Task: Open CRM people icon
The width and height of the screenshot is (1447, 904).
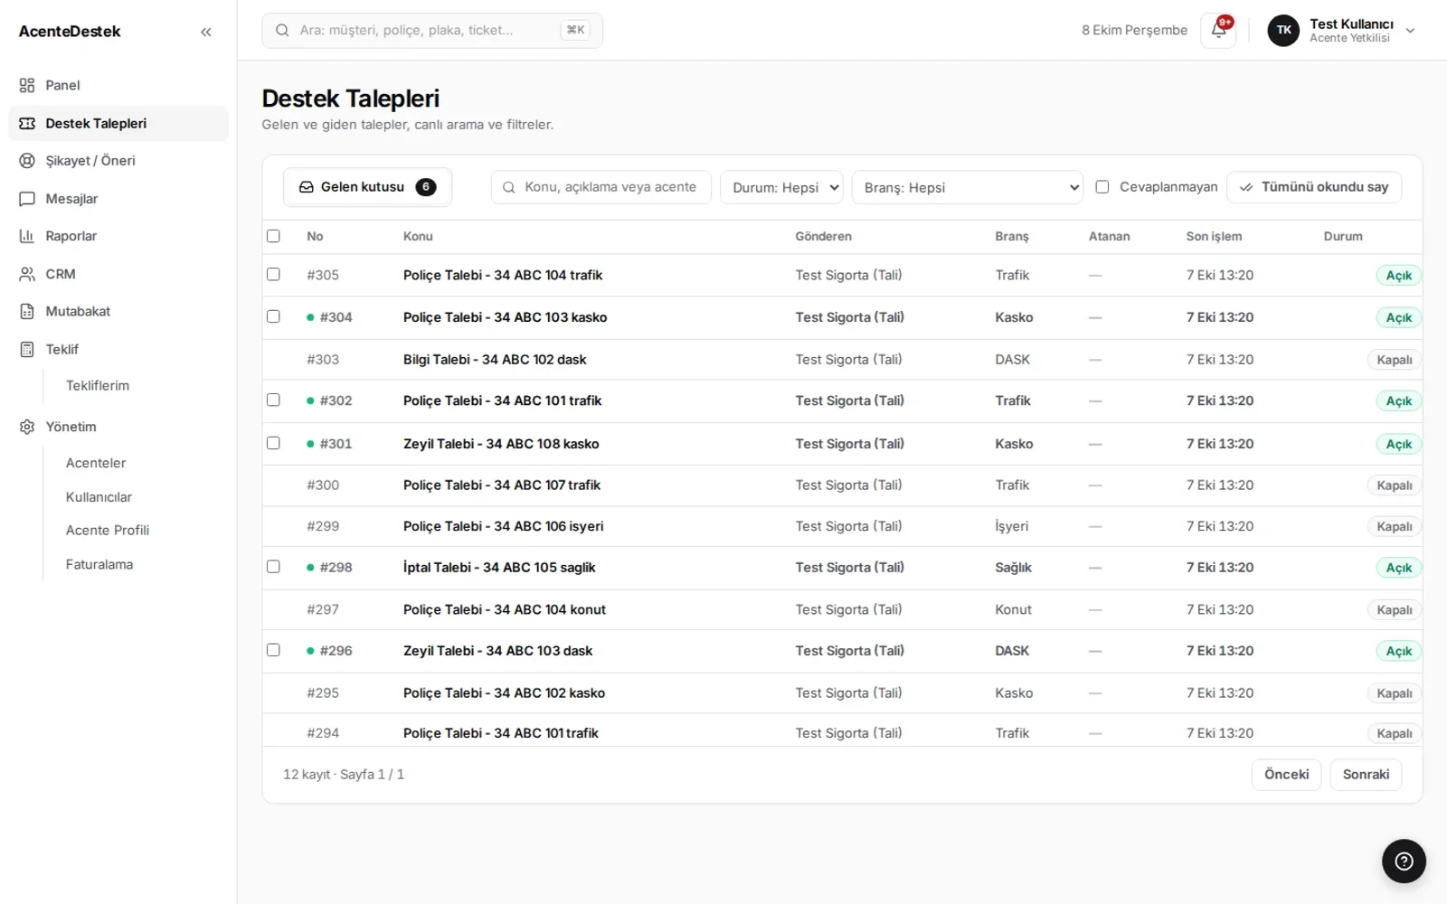Action: click(27, 274)
